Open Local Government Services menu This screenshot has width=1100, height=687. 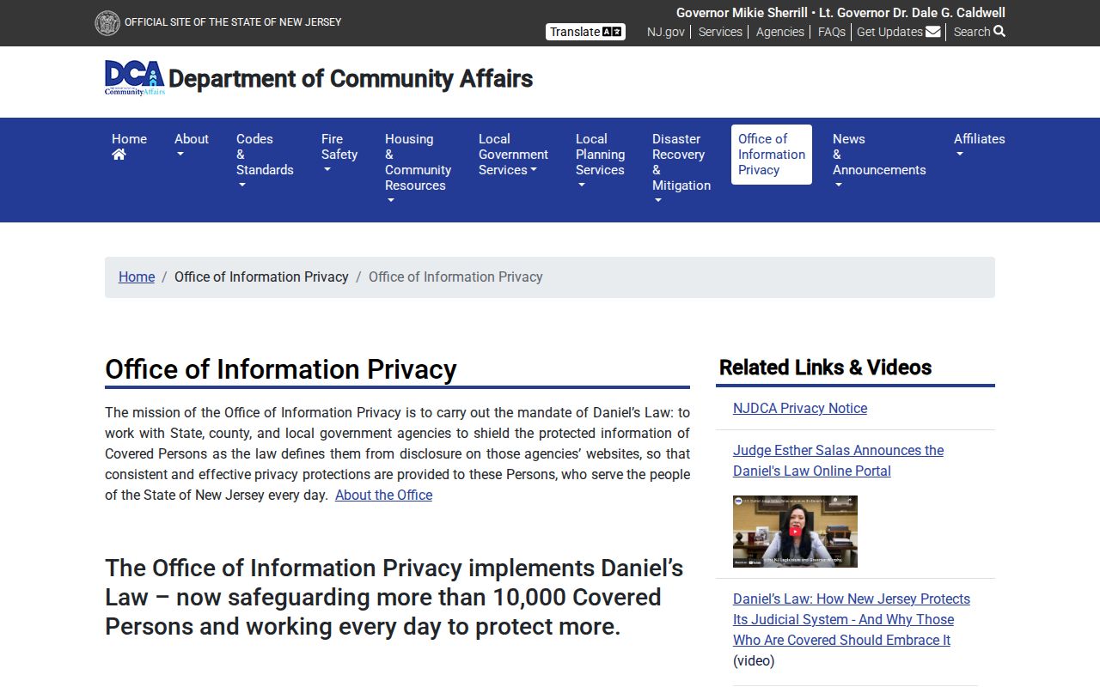coord(513,155)
